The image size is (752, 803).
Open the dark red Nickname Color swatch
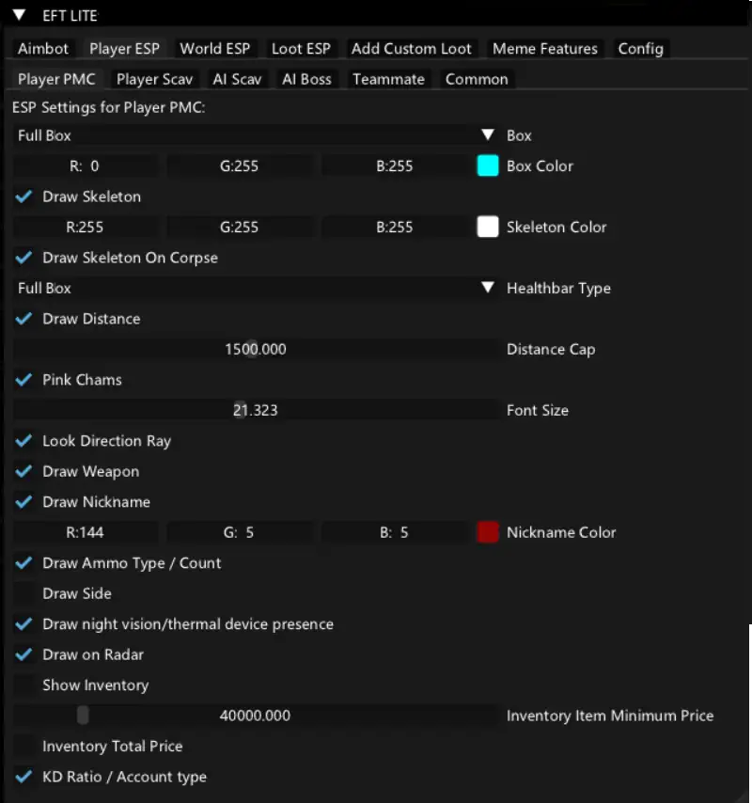click(x=488, y=532)
